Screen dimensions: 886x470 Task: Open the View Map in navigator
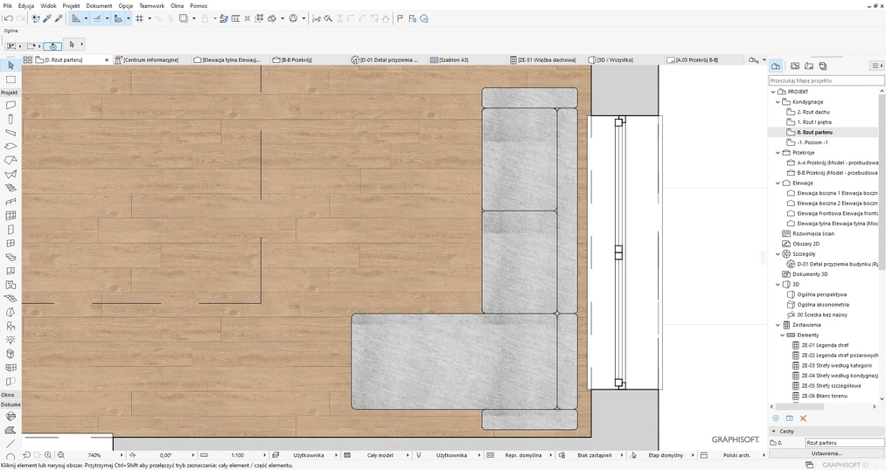click(795, 66)
